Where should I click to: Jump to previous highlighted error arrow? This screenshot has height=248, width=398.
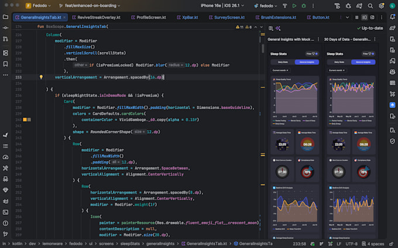[x=256, y=27]
